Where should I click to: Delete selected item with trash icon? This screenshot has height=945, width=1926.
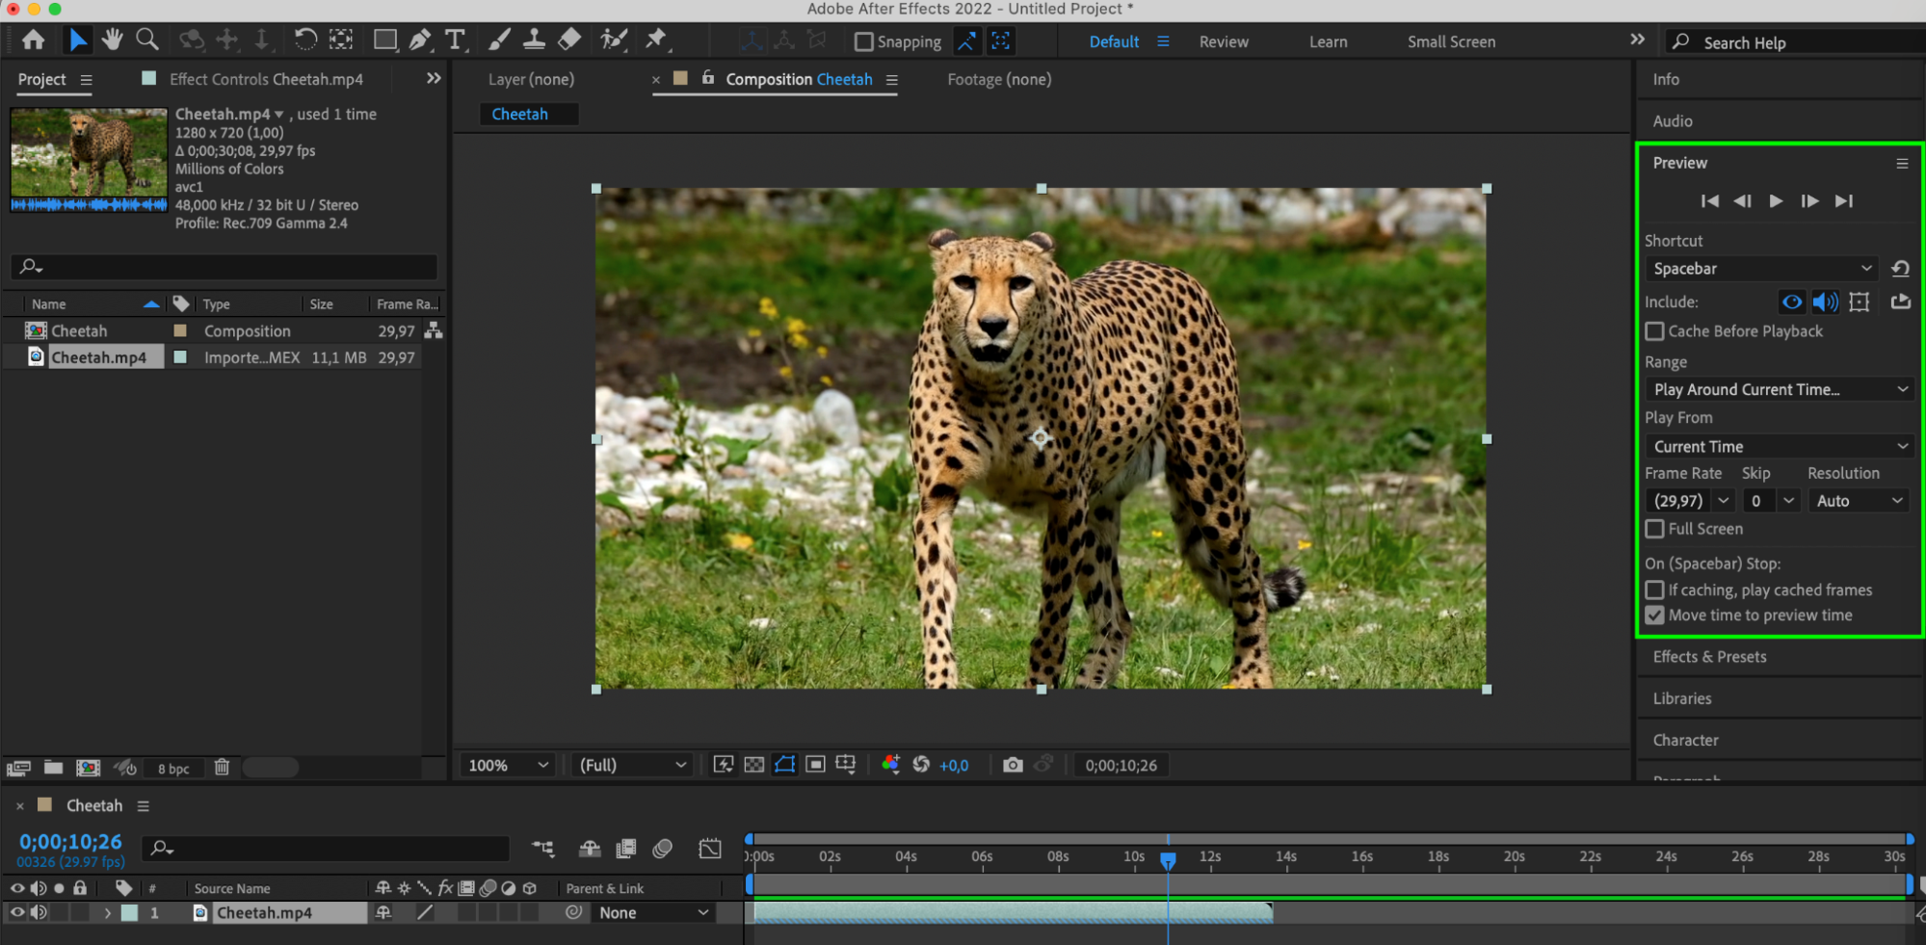[x=222, y=768]
